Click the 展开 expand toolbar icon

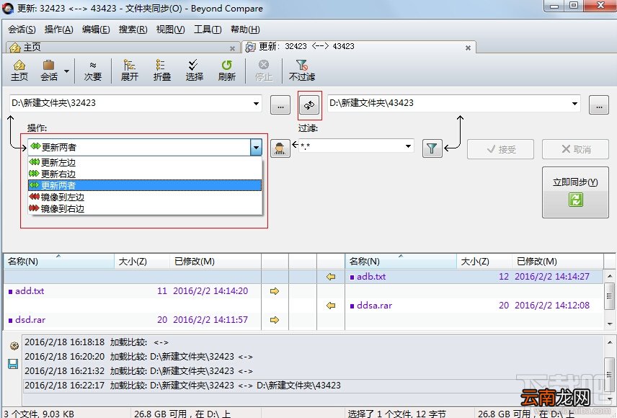(x=130, y=71)
